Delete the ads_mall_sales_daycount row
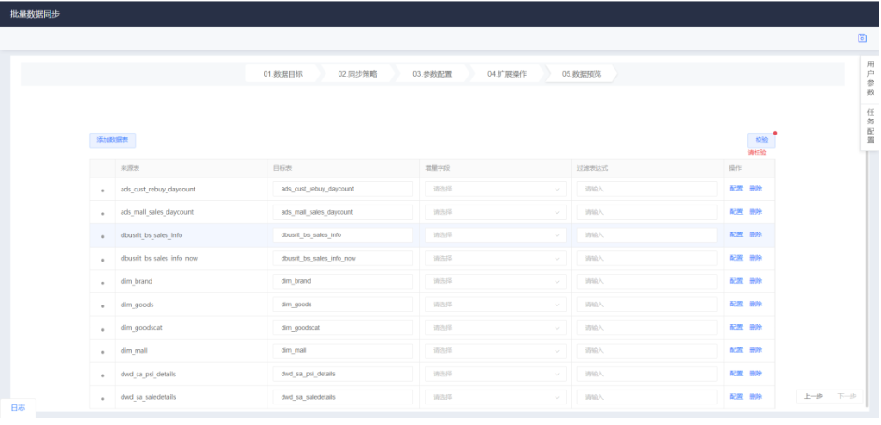 click(x=756, y=212)
